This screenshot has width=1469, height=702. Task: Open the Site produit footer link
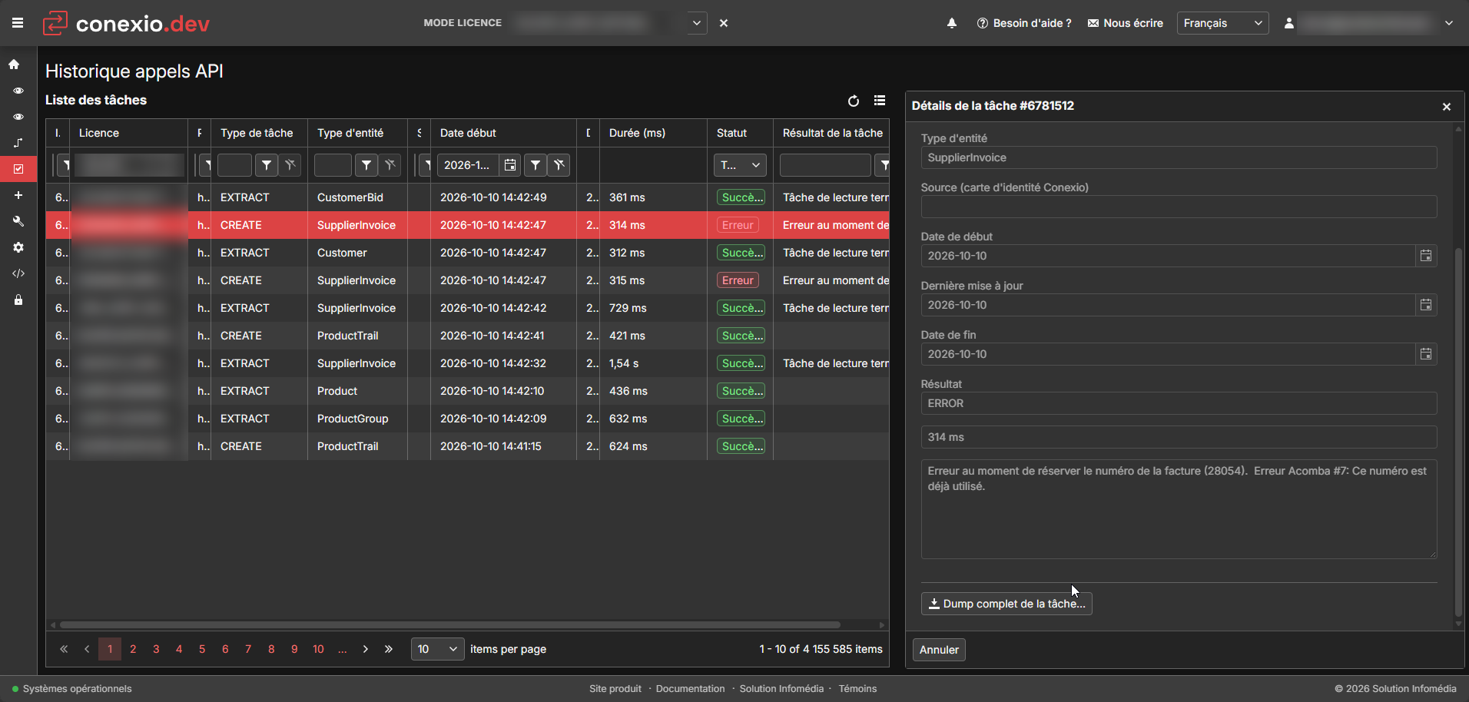[x=615, y=689]
